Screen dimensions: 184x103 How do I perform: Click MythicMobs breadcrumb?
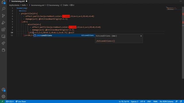tap(14, 5)
